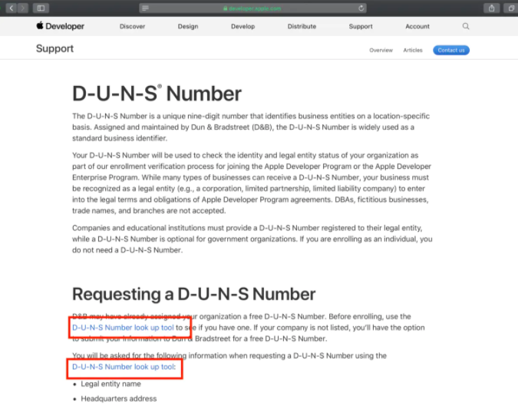
Task: Click the Legal entity name bullet
Action: [x=111, y=384]
